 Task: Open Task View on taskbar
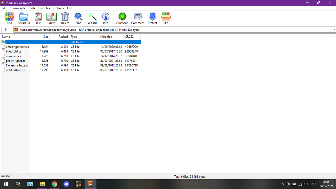(x=18, y=184)
